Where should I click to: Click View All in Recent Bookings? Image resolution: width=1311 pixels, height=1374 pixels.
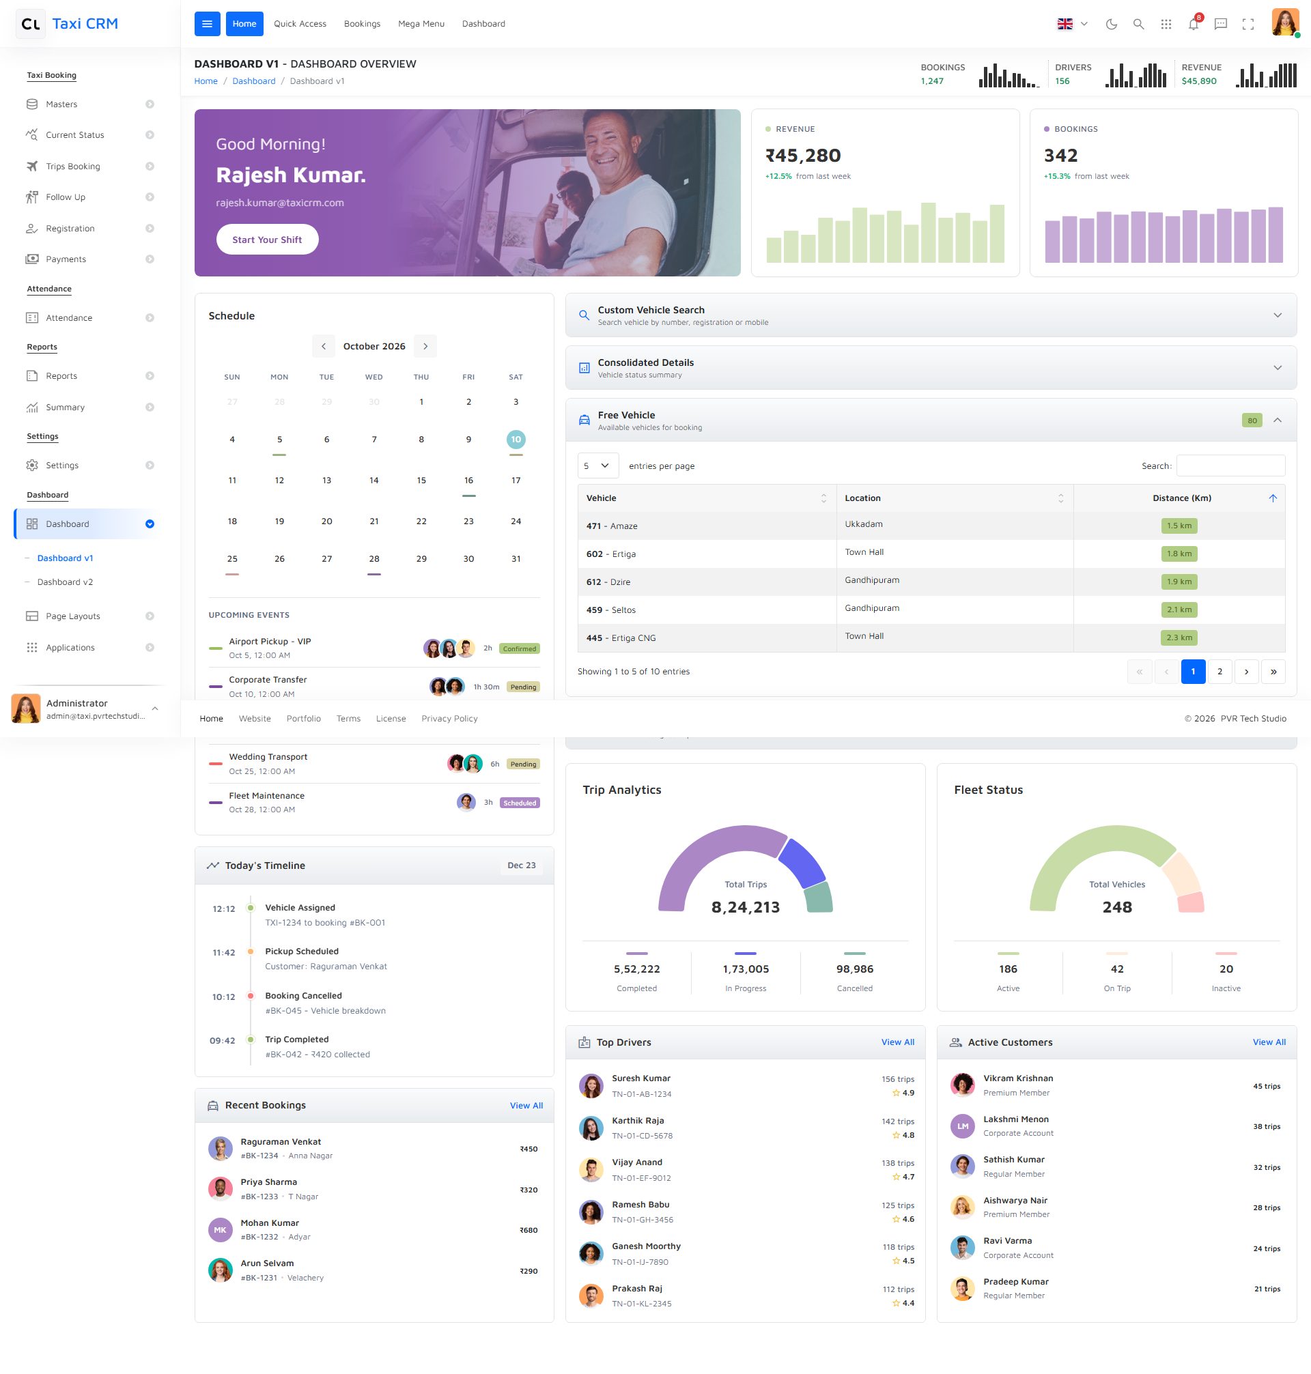(x=526, y=1105)
